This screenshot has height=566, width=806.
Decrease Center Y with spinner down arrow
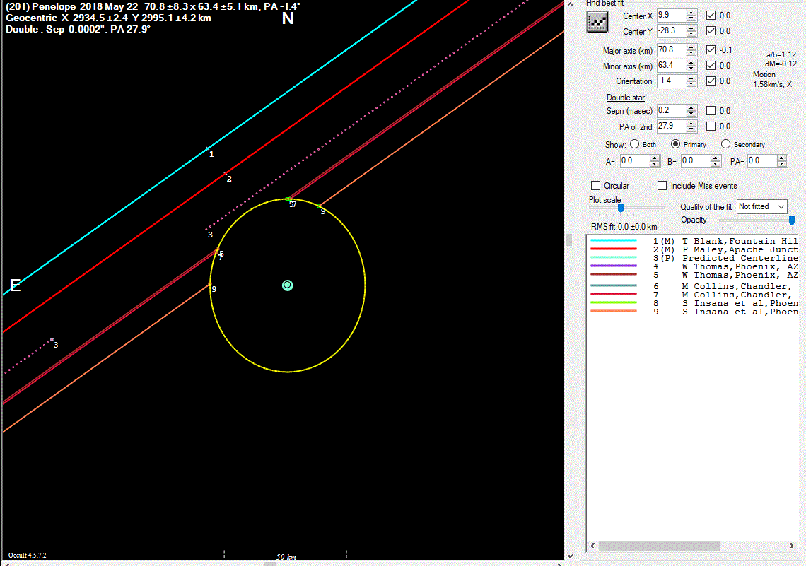[x=691, y=34]
